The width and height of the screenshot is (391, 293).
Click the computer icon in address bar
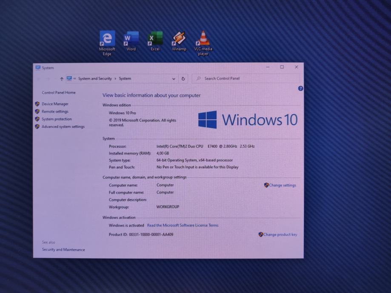(x=69, y=79)
